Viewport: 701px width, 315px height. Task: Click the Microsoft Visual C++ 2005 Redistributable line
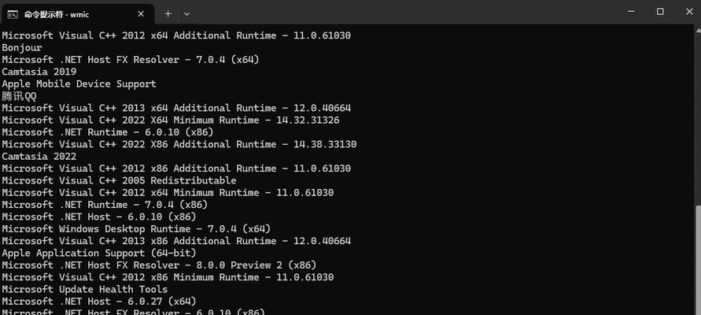click(118, 180)
